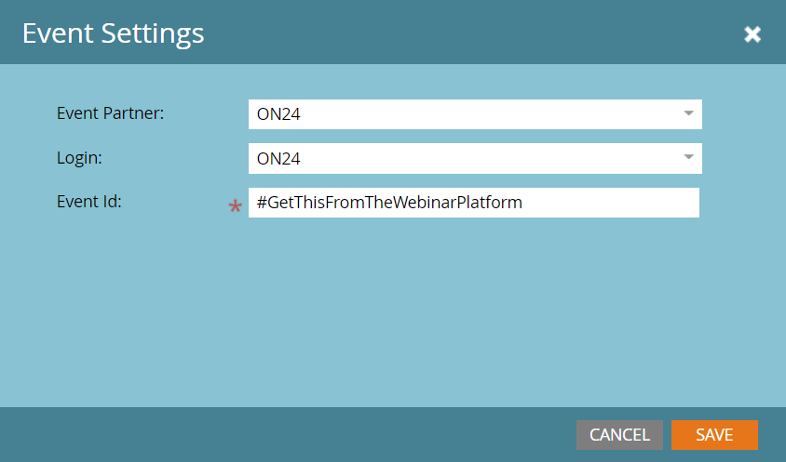Expand the Login dropdown arrow

[688, 158]
